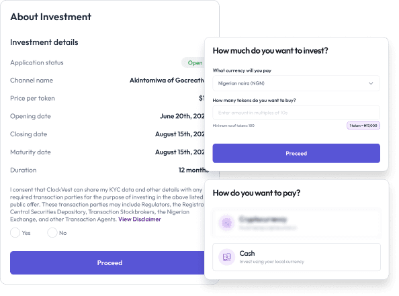399x296 pixels.
Task: Click the Akintomiwa of Gocreative channel name
Action: (x=167, y=81)
